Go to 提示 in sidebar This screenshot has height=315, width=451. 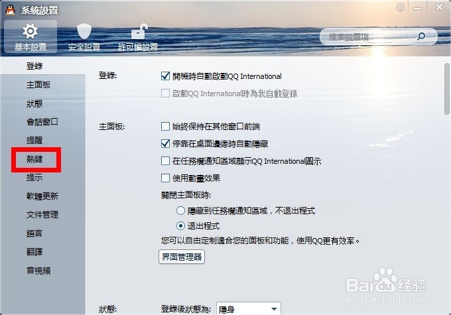pos(34,178)
